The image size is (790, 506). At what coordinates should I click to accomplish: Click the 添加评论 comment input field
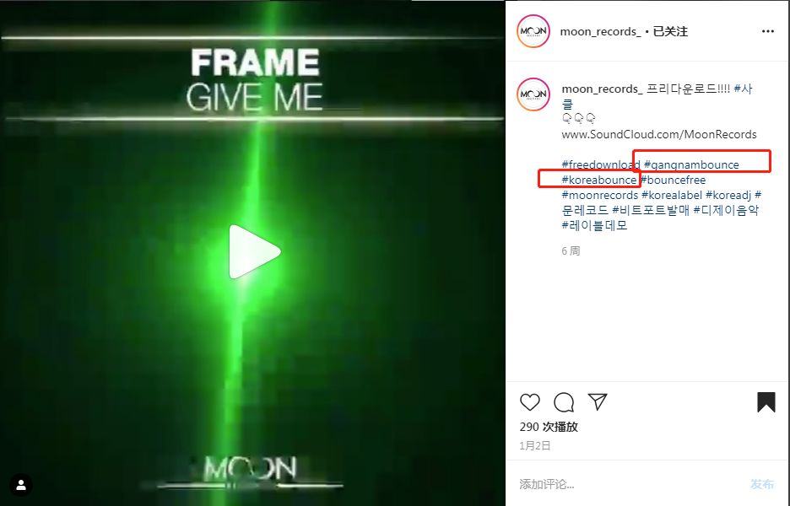tap(630, 484)
